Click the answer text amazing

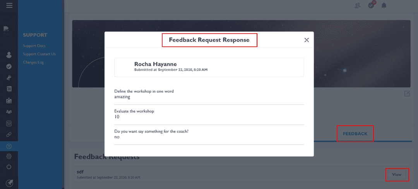coord(122,97)
